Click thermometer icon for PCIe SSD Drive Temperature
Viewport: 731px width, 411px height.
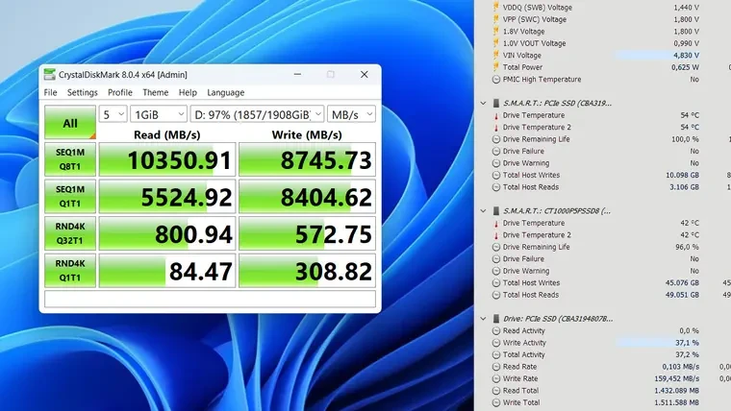pos(496,115)
